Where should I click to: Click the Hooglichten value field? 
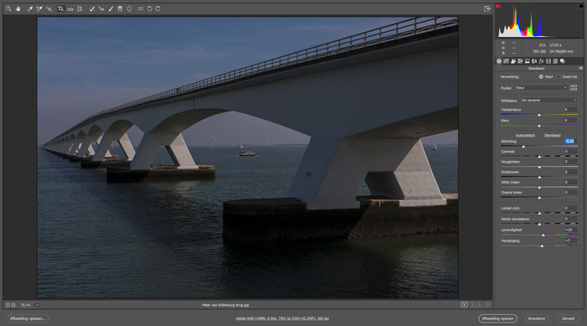point(570,162)
